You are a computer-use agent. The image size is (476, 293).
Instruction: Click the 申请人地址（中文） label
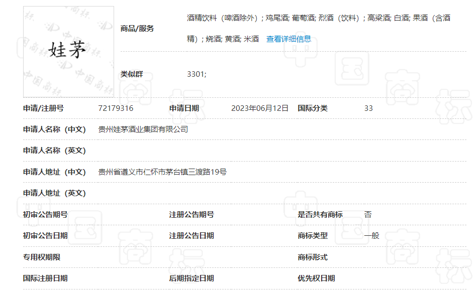(x=55, y=172)
